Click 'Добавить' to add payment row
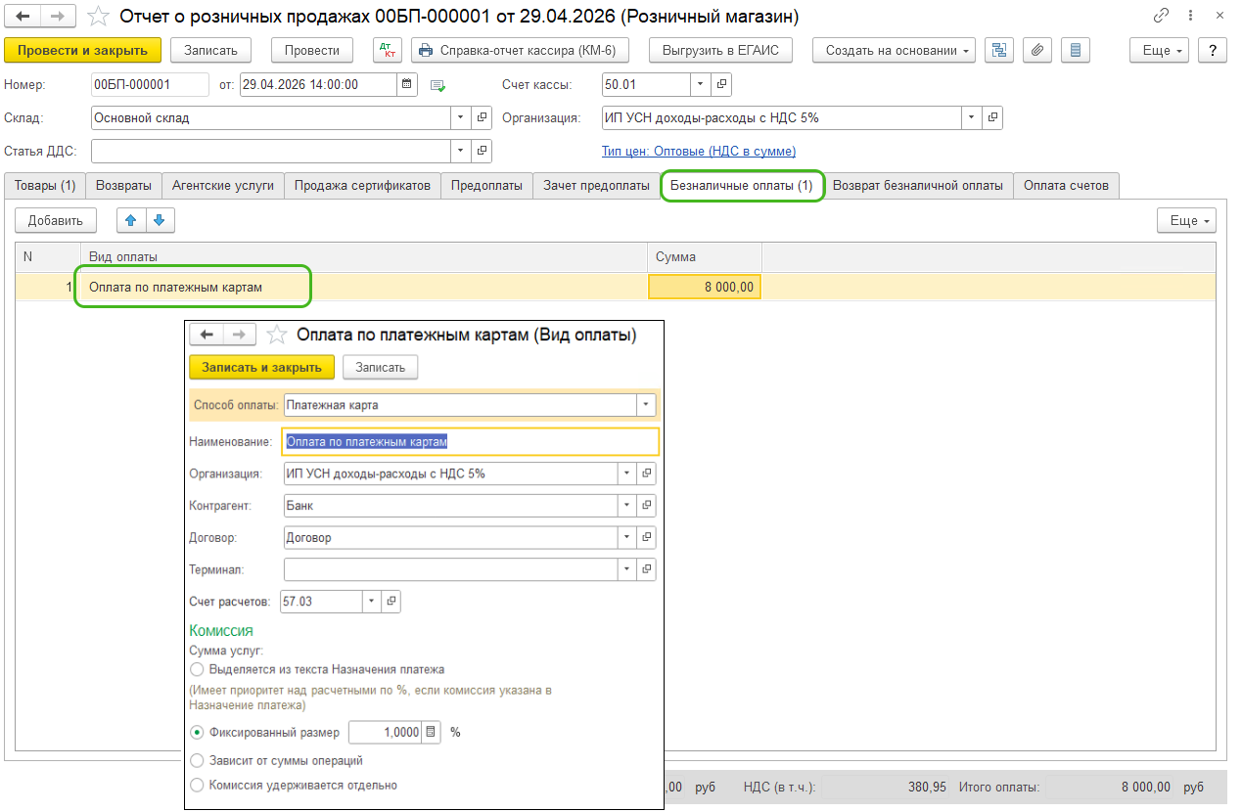1242x812 pixels. tap(55, 220)
